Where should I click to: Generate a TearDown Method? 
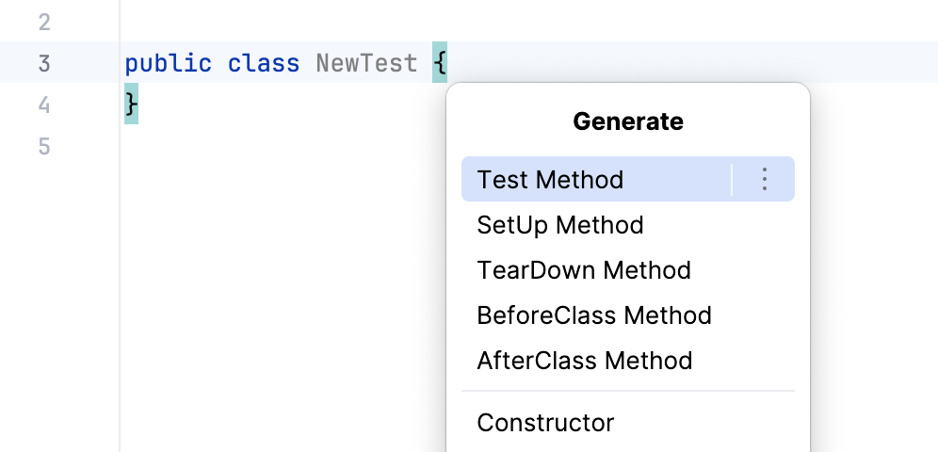pos(584,270)
